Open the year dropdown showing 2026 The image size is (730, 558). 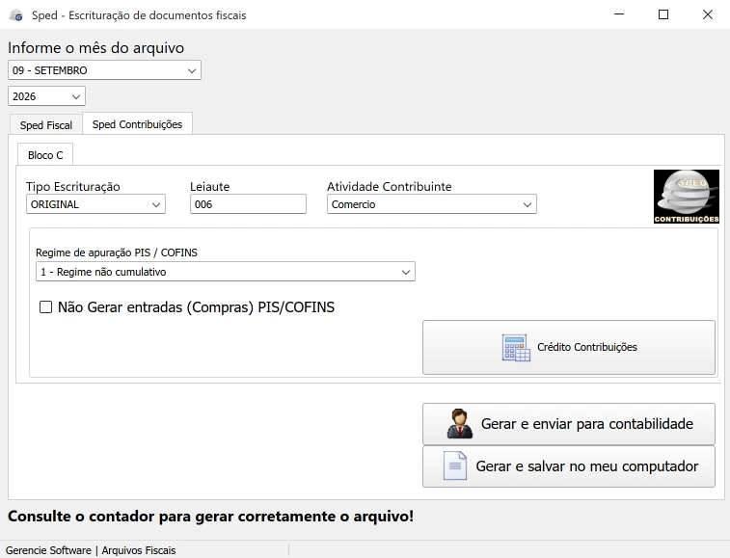pyautogui.click(x=46, y=96)
